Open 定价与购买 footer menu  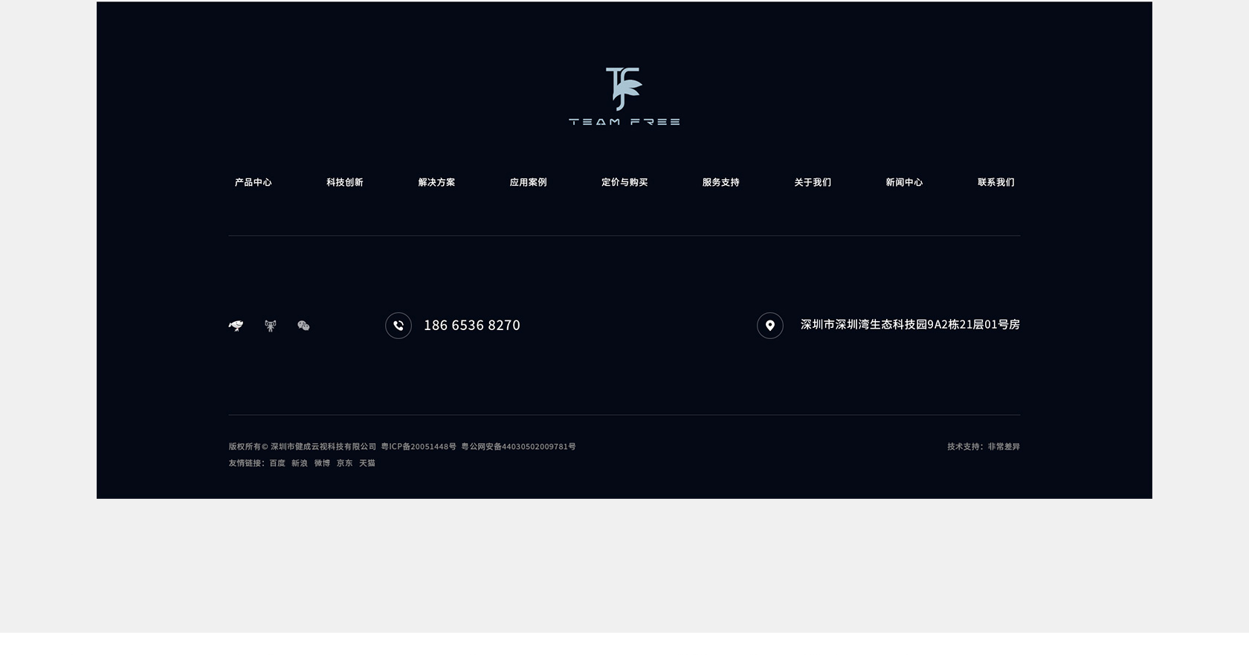click(x=624, y=182)
